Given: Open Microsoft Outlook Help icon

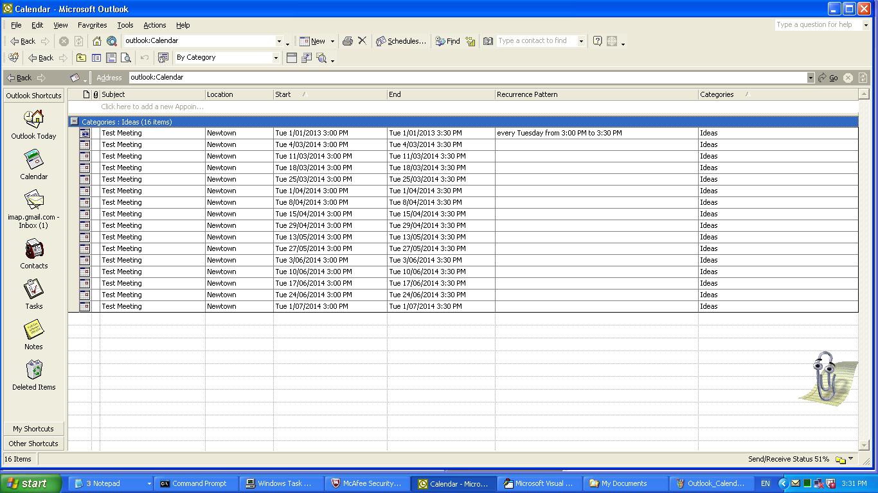Looking at the screenshot, I should pyautogui.click(x=597, y=41).
